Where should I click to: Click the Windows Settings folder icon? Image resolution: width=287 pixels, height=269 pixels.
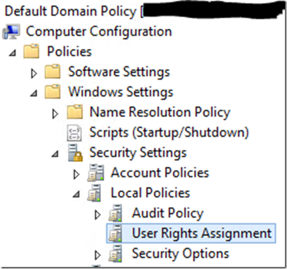(x=53, y=92)
